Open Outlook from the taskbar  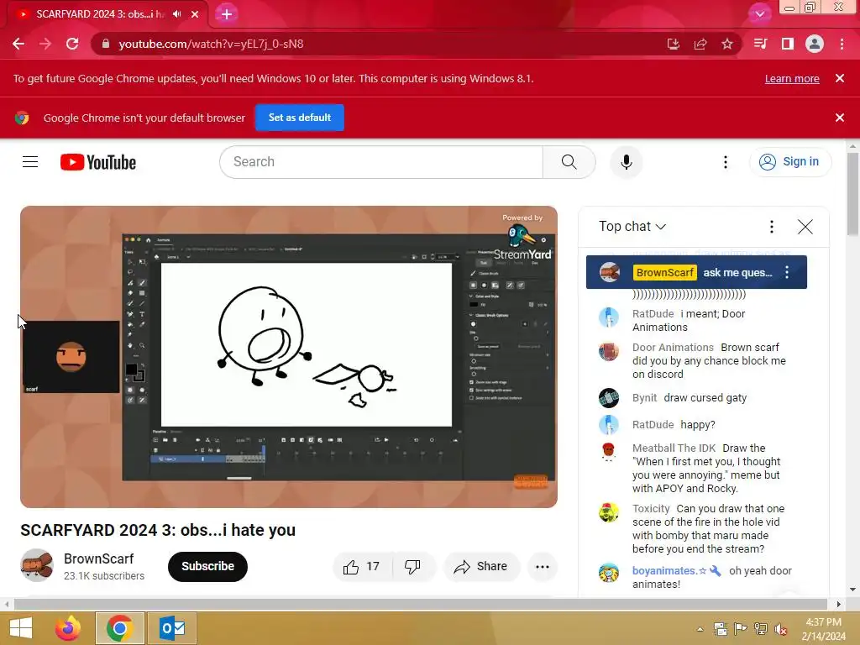(x=172, y=628)
